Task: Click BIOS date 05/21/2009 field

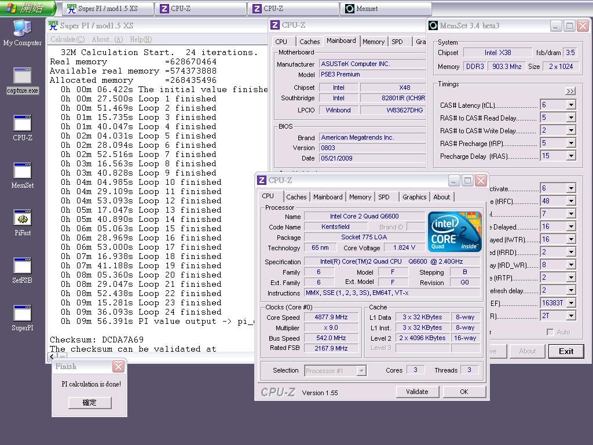Action: [x=372, y=158]
